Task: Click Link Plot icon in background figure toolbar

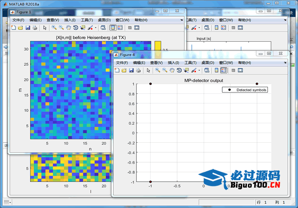Action: point(207,28)
